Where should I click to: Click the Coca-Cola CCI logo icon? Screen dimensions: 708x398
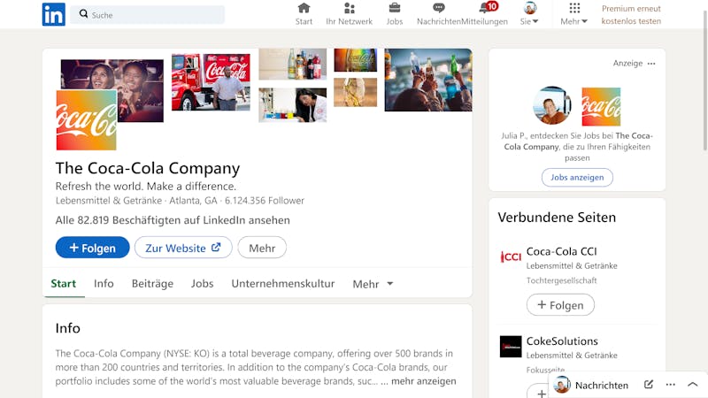point(511,256)
